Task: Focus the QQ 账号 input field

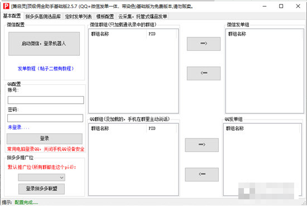Action: coord(46,100)
